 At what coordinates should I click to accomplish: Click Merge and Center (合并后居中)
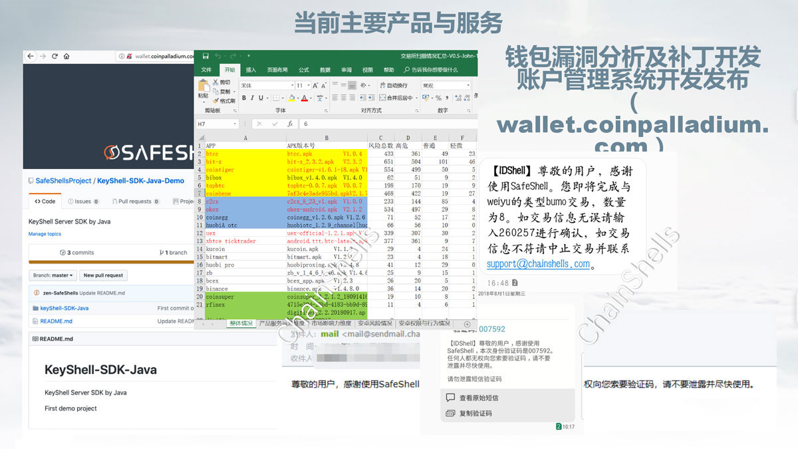(396, 98)
